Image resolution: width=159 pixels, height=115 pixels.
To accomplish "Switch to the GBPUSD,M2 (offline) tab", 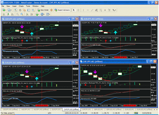I will [114, 109].
